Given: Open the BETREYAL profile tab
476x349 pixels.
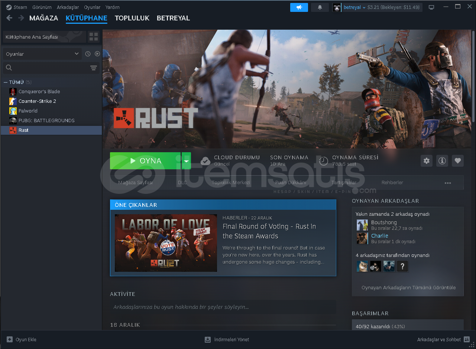Looking at the screenshot, I should coord(173,18).
